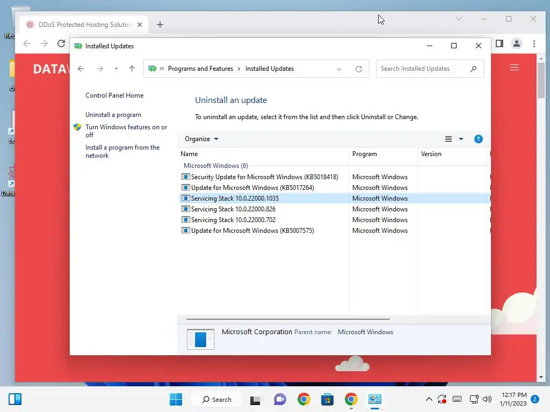
Task: Open More view options arrow
Action: click(x=461, y=139)
